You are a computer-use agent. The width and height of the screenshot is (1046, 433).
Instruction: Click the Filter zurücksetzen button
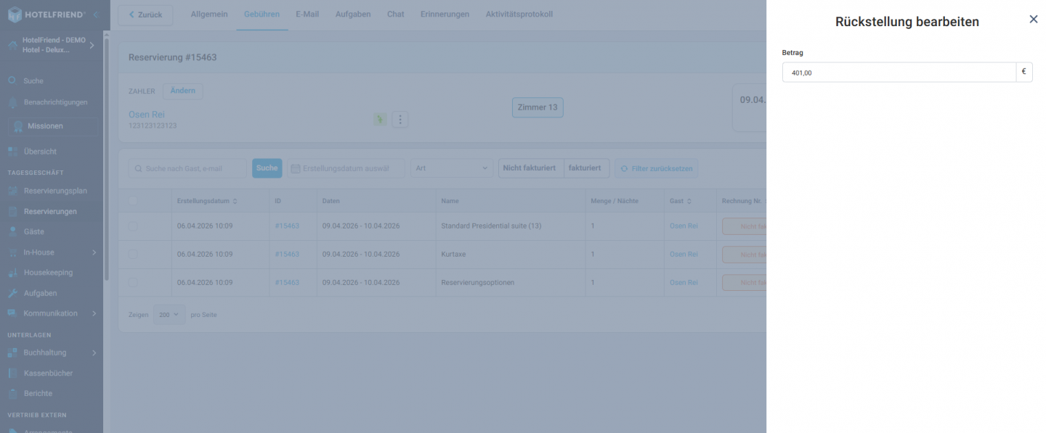click(x=656, y=168)
